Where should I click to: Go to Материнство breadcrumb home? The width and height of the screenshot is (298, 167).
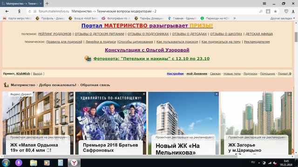point(23,85)
